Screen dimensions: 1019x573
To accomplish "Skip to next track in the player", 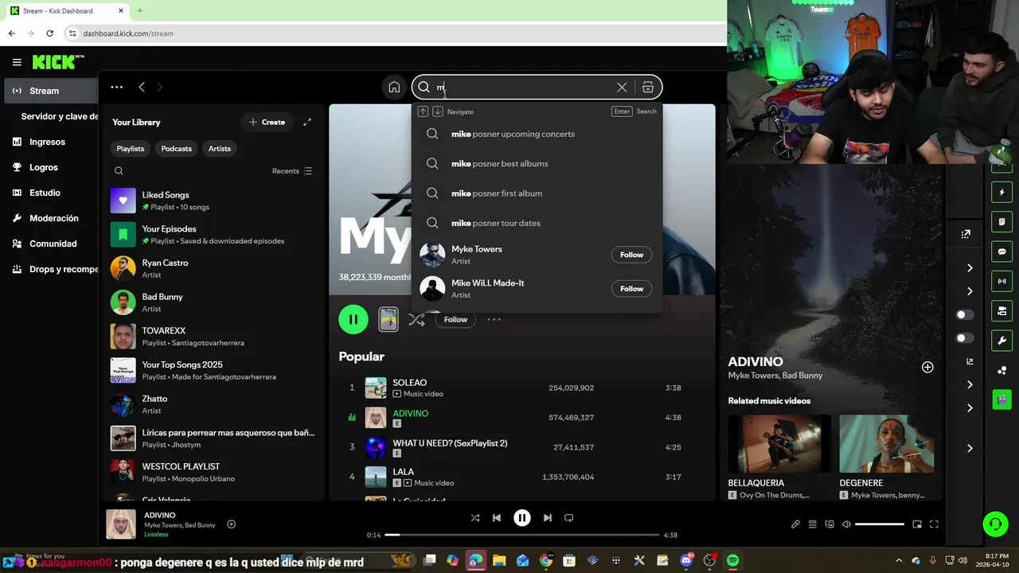I will click(x=548, y=517).
